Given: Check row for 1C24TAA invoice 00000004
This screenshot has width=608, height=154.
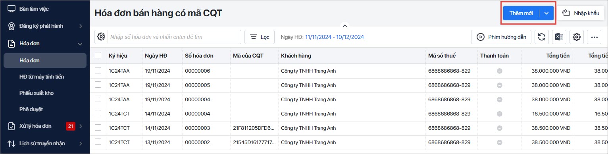Looking at the screenshot, I should pos(98,99).
